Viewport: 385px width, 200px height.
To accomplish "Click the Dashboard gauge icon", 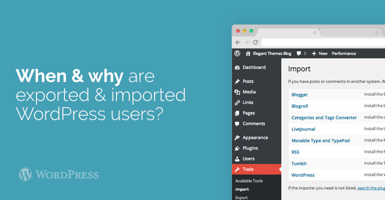I will (x=237, y=67).
